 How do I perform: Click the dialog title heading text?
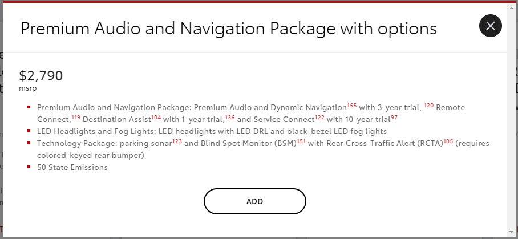click(229, 29)
